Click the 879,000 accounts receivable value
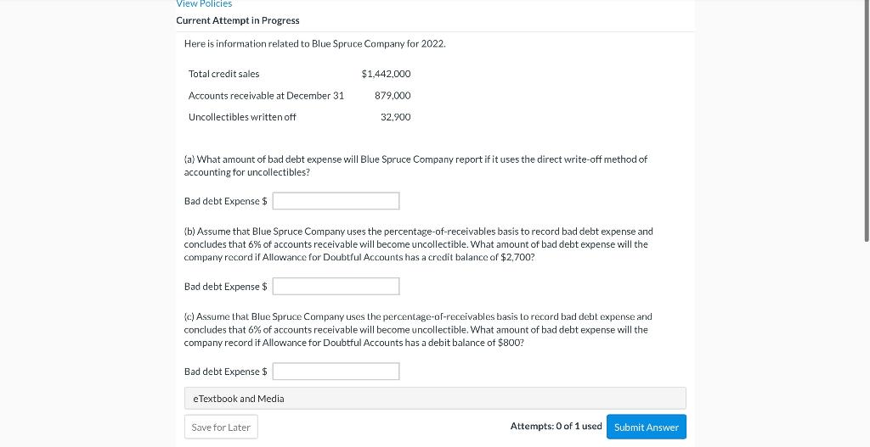The width and height of the screenshot is (870, 447). [393, 96]
